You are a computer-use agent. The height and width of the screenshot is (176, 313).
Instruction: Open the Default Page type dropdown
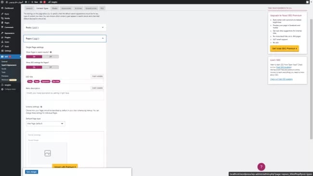(46, 123)
